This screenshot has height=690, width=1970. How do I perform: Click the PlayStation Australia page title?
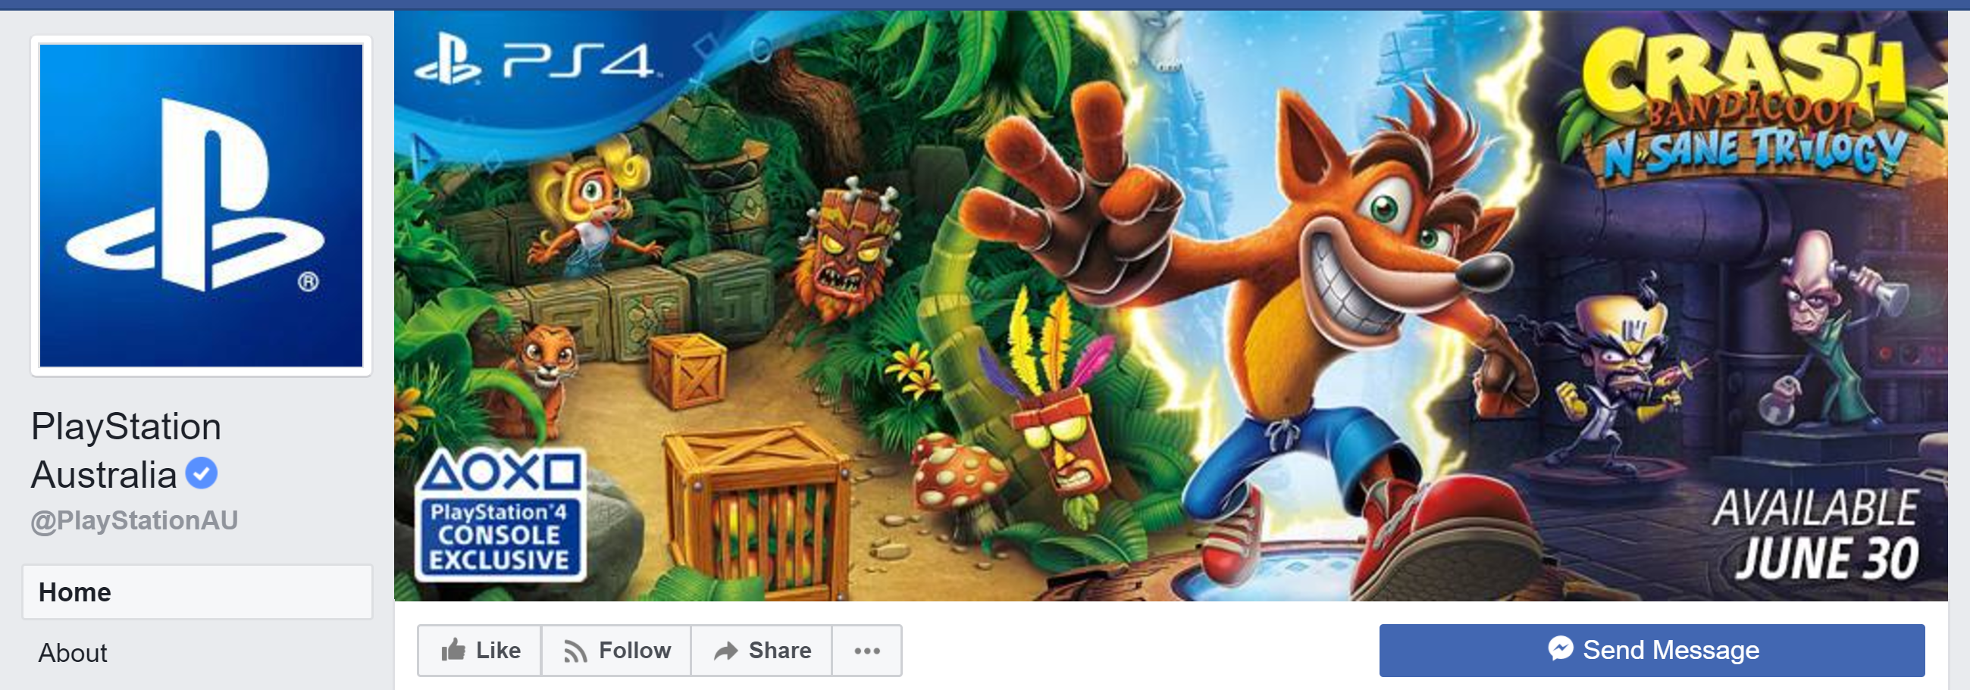tap(126, 450)
